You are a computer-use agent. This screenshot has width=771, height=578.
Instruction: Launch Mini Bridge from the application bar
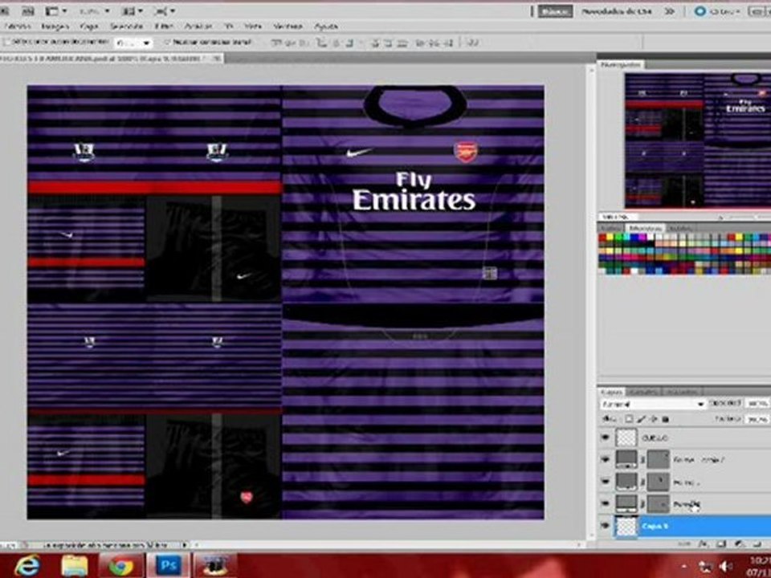27,10
